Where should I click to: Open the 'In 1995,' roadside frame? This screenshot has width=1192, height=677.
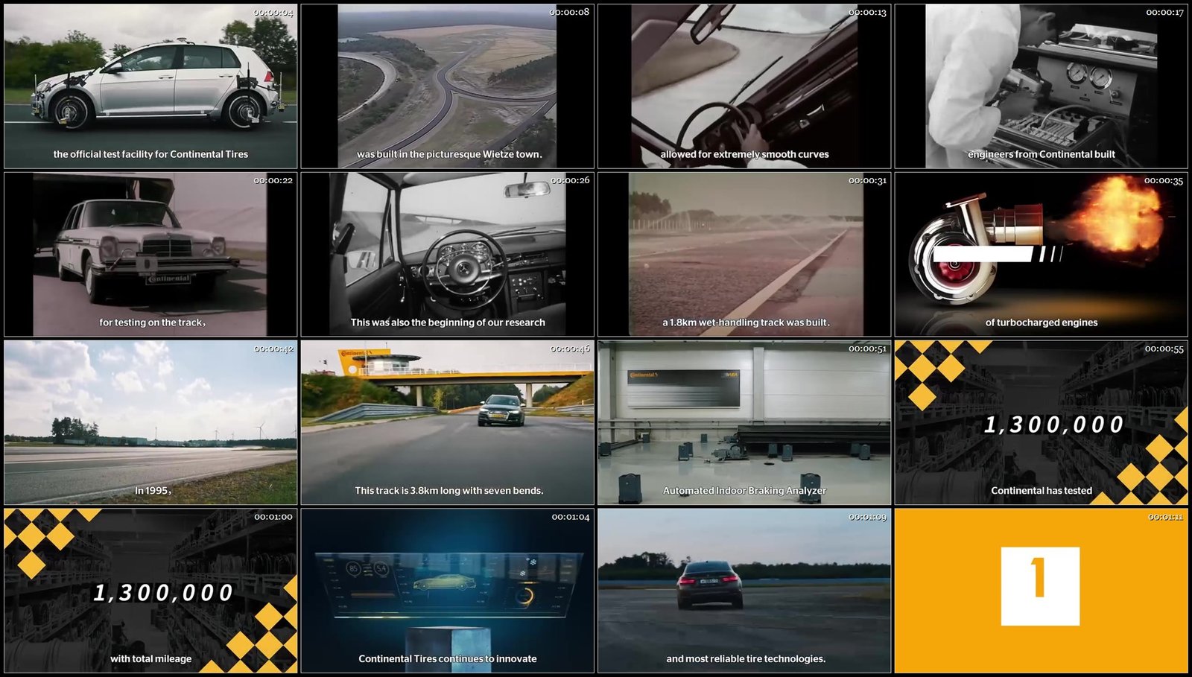click(150, 423)
